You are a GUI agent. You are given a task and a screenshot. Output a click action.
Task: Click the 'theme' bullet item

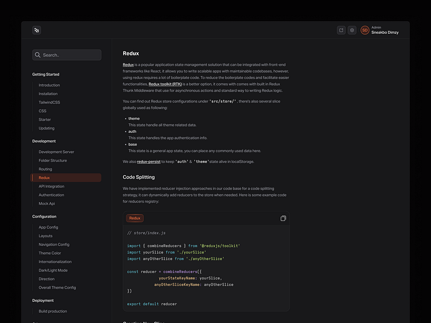(x=134, y=119)
